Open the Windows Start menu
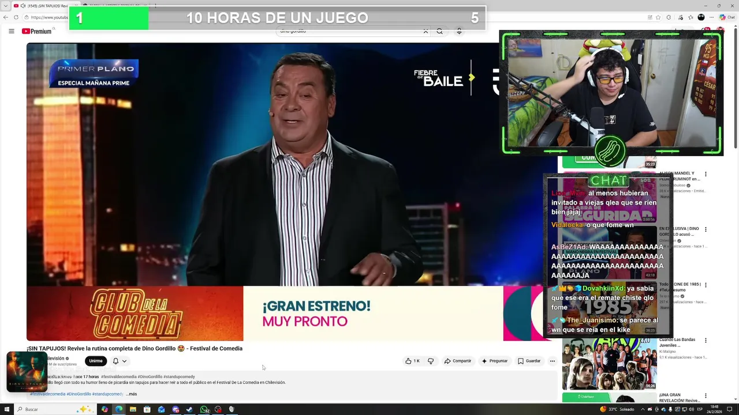This screenshot has width=739, height=415. click(x=7, y=409)
